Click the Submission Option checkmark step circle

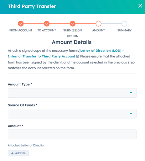point(73,24)
